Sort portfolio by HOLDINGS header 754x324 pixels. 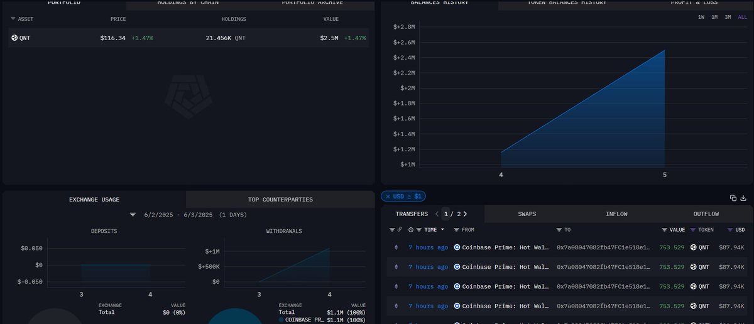234,19
